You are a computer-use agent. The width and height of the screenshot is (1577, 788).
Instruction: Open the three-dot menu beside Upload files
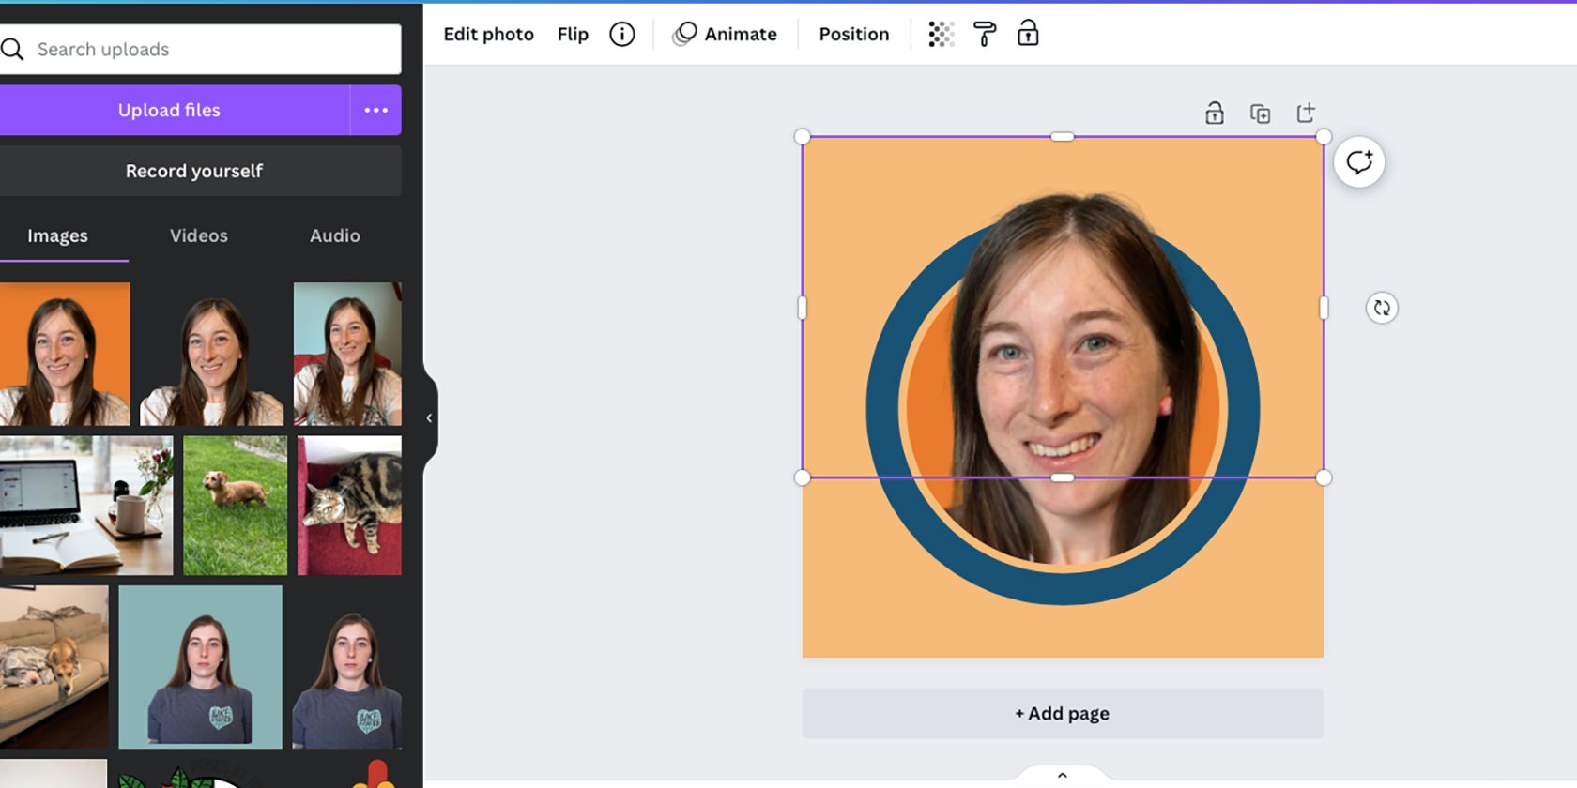pos(375,111)
